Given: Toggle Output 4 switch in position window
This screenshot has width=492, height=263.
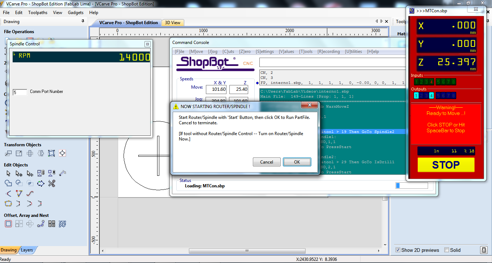Looking at the screenshot, I should pyautogui.click(x=431, y=95).
